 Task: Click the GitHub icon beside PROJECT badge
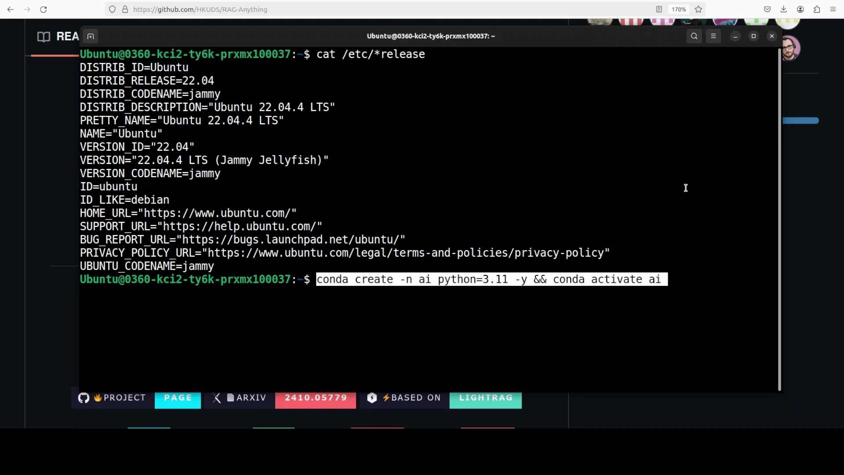coord(84,398)
